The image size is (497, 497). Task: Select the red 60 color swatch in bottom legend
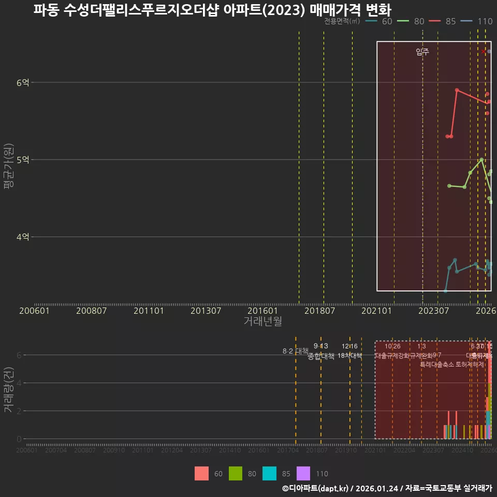tap(202, 473)
